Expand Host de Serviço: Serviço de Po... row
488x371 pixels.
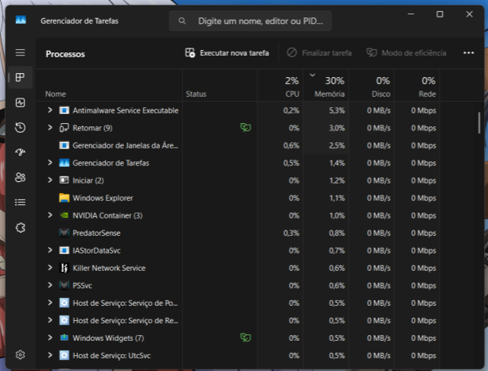[50, 303]
